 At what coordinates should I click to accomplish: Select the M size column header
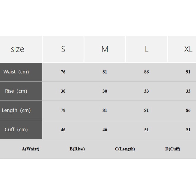105,49
